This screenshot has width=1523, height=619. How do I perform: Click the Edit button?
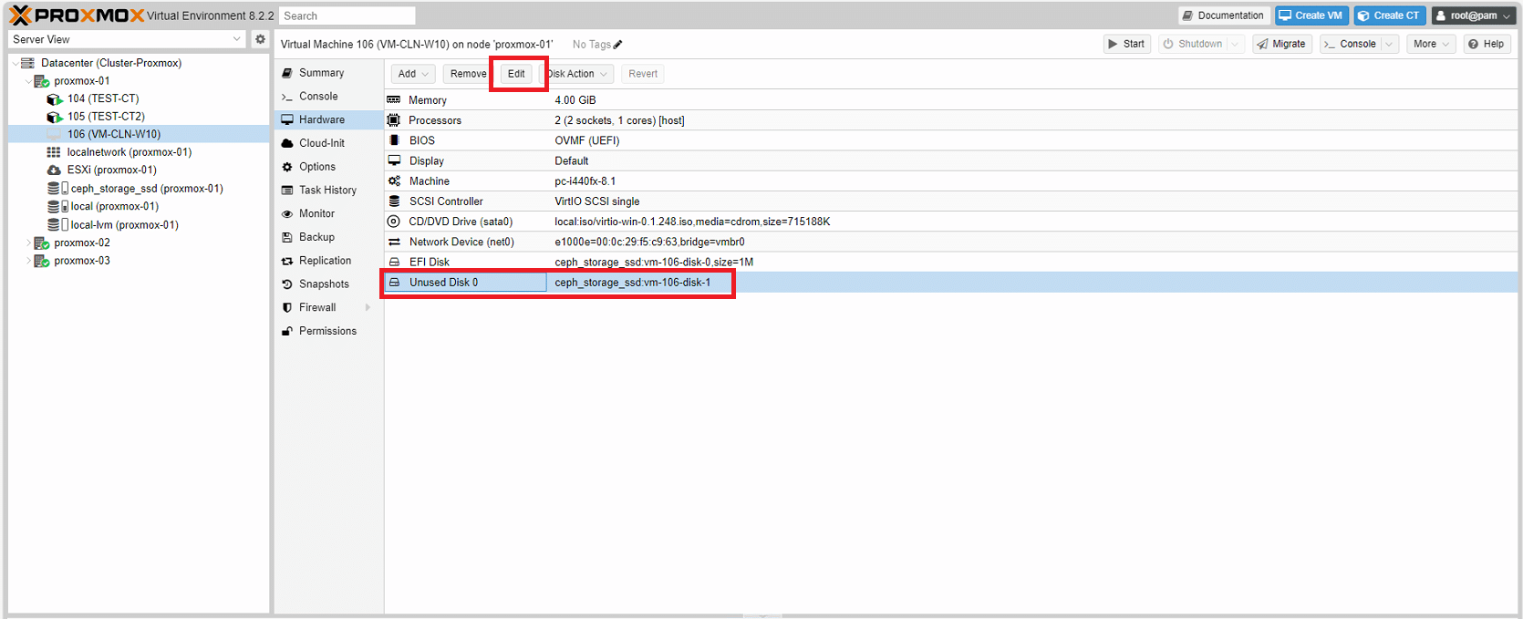coord(516,74)
